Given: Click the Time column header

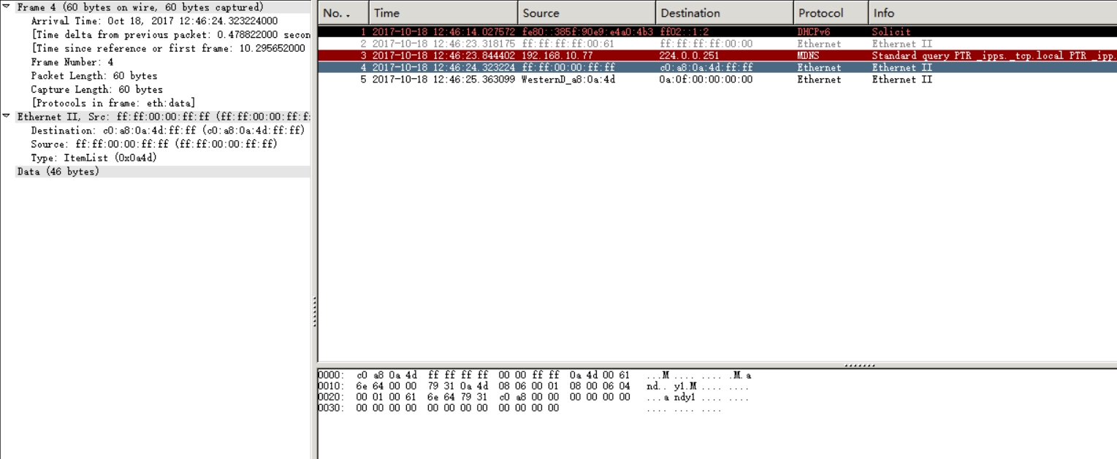Looking at the screenshot, I should (443, 12).
